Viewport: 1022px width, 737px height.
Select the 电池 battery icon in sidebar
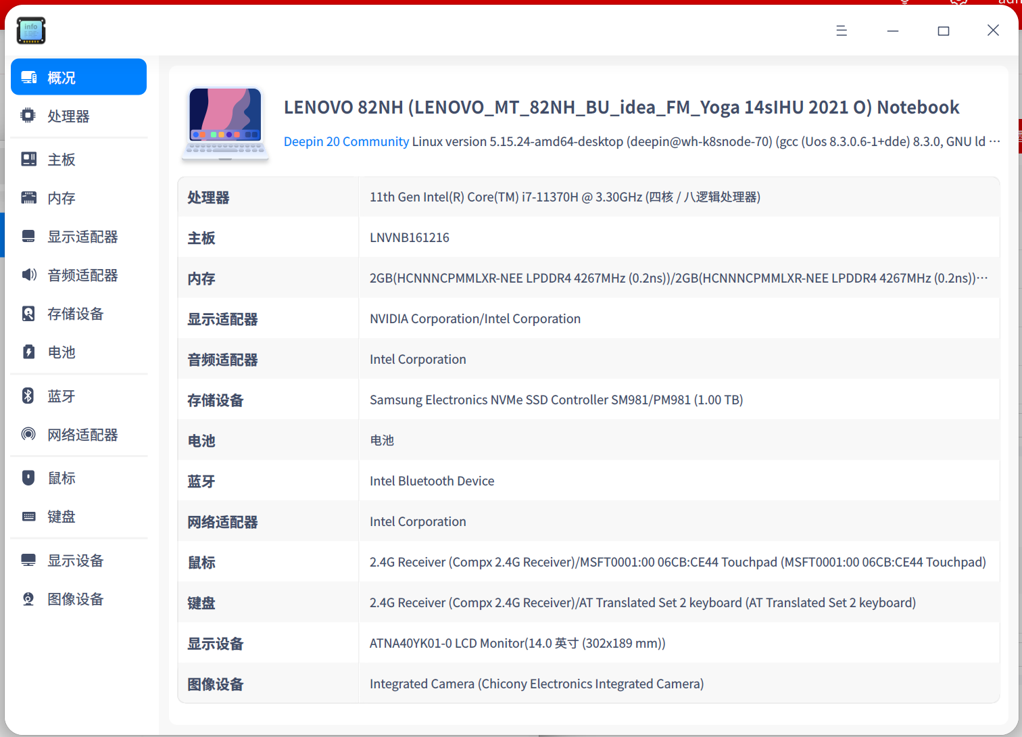coord(28,352)
